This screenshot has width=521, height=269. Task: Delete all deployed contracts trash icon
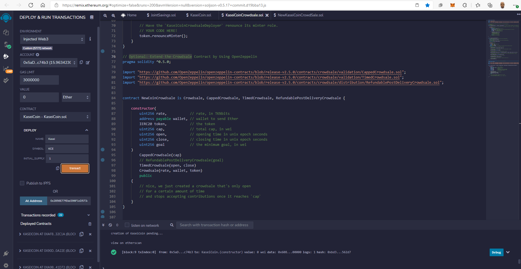tap(90, 224)
